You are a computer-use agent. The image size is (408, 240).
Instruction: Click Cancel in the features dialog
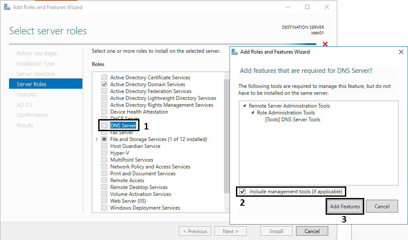coord(382,206)
